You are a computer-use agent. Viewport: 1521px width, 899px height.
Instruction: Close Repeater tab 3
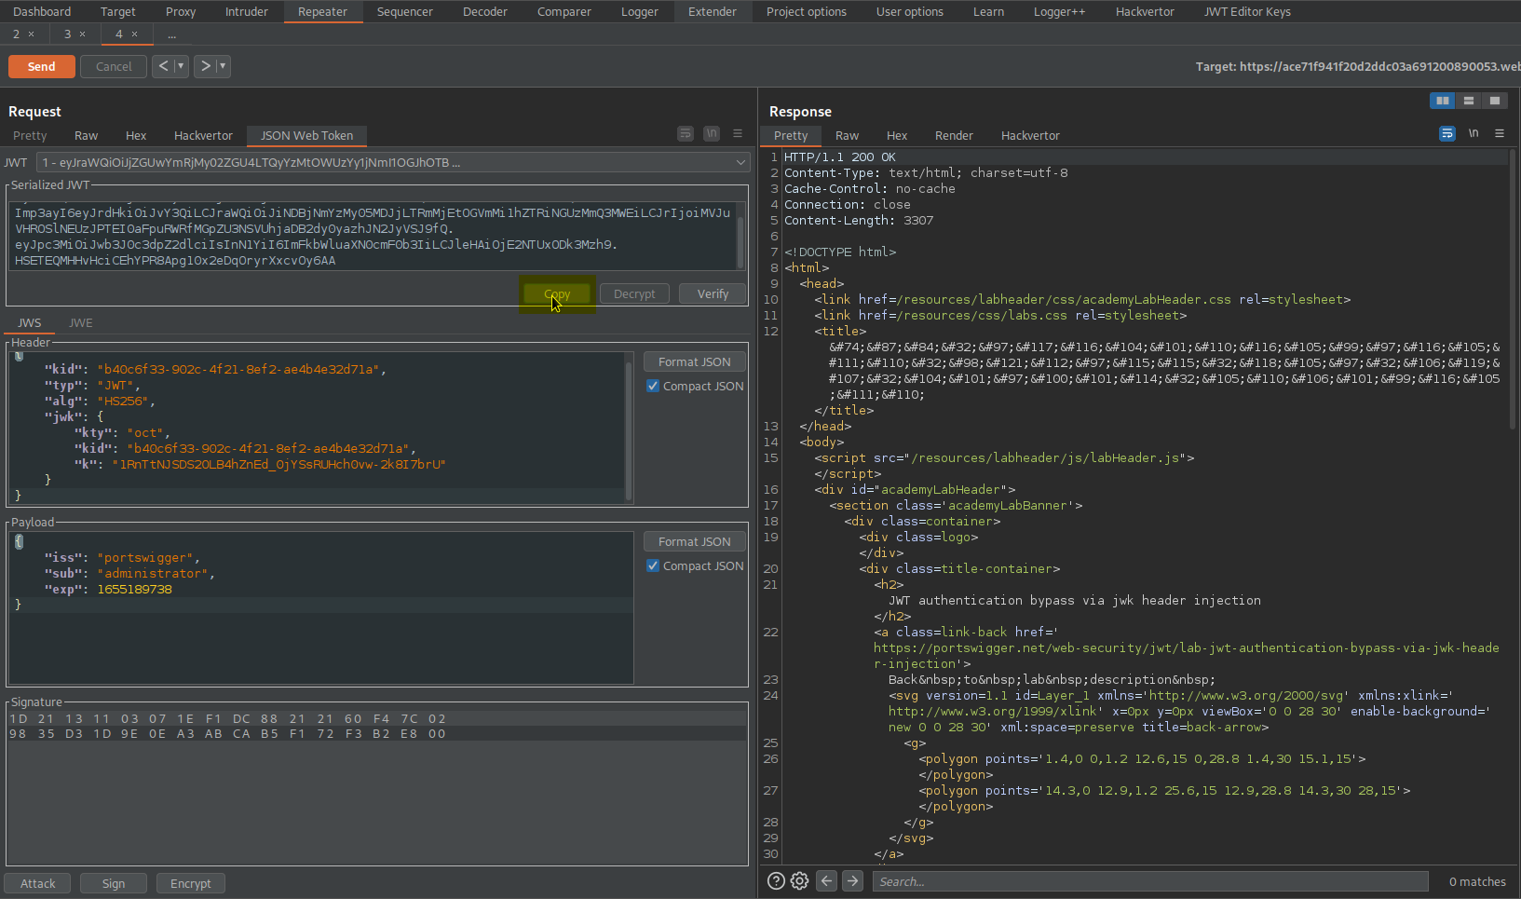pyautogui.click(x=82, y=34)
